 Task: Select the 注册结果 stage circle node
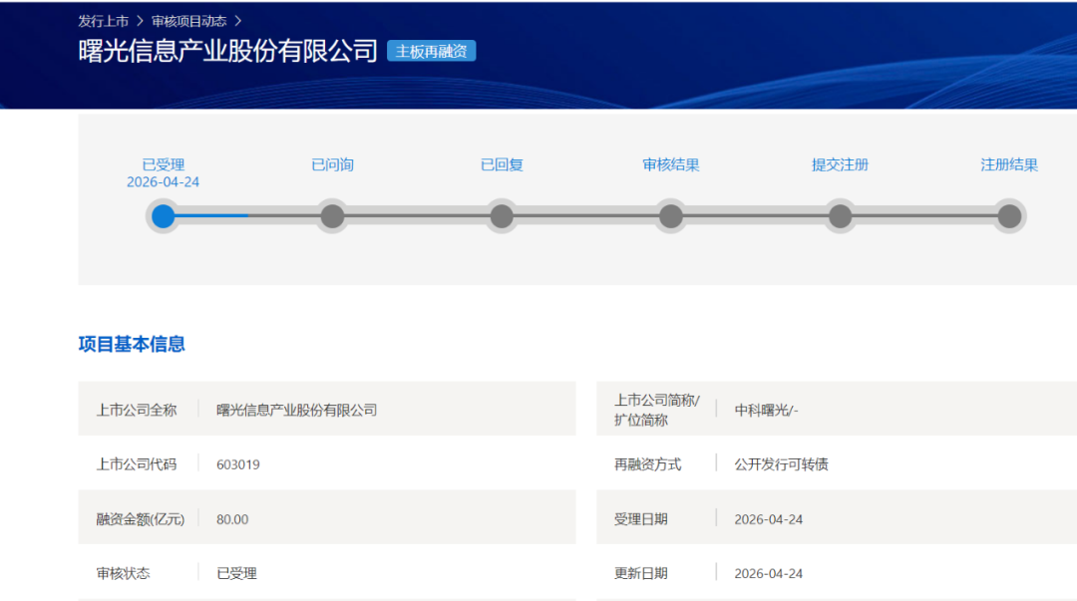tap(1009, 216)
